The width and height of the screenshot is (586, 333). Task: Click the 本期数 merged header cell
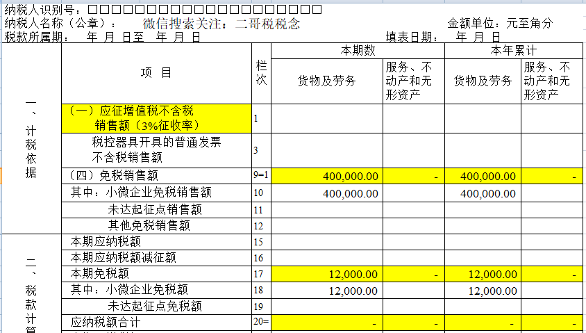click(x=358, y=51)
